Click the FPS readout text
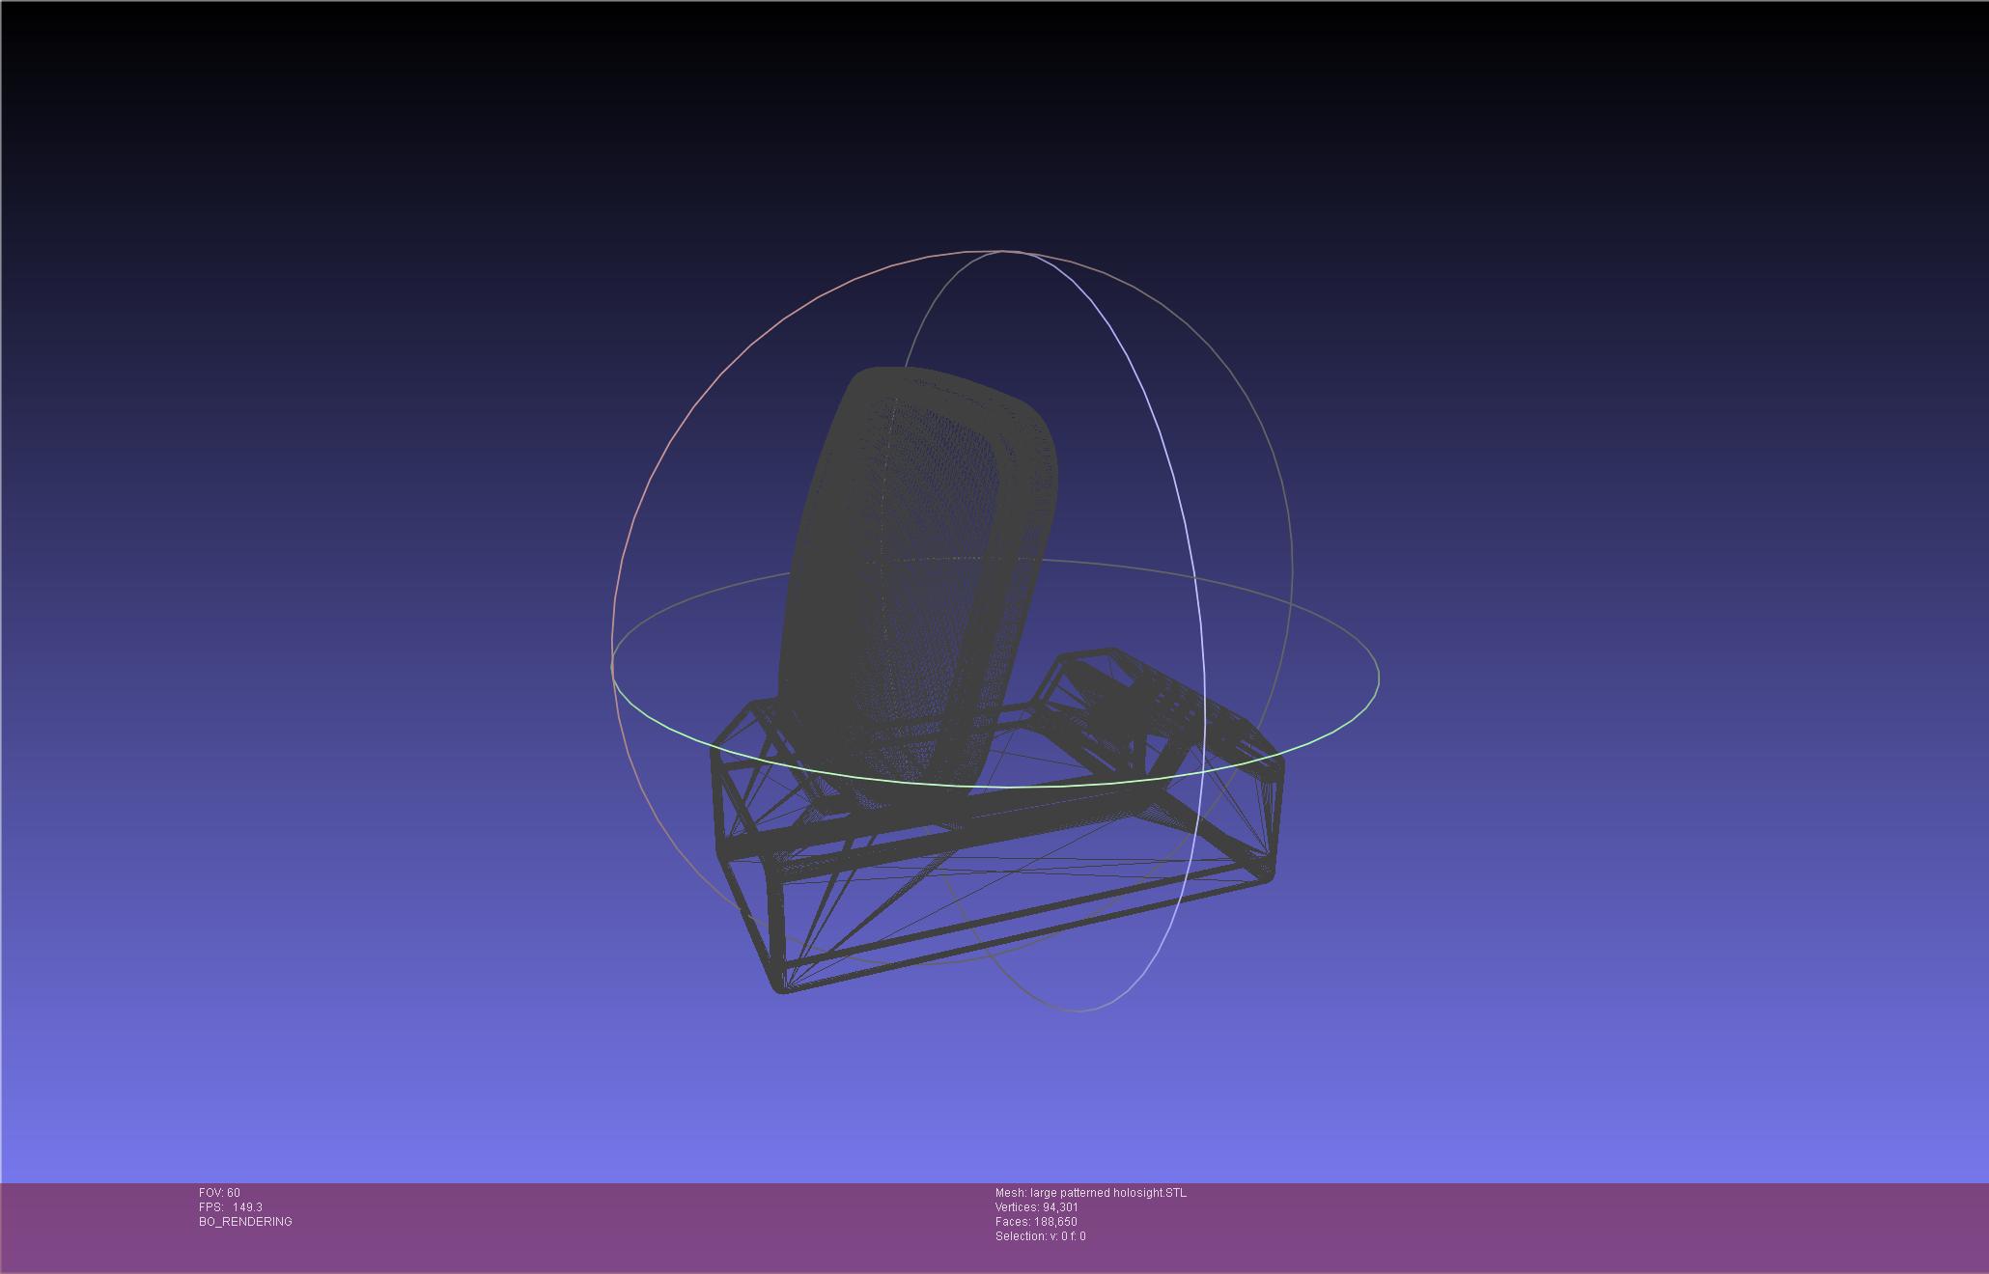1989x1274 pixels. [x=230, y=1207]
